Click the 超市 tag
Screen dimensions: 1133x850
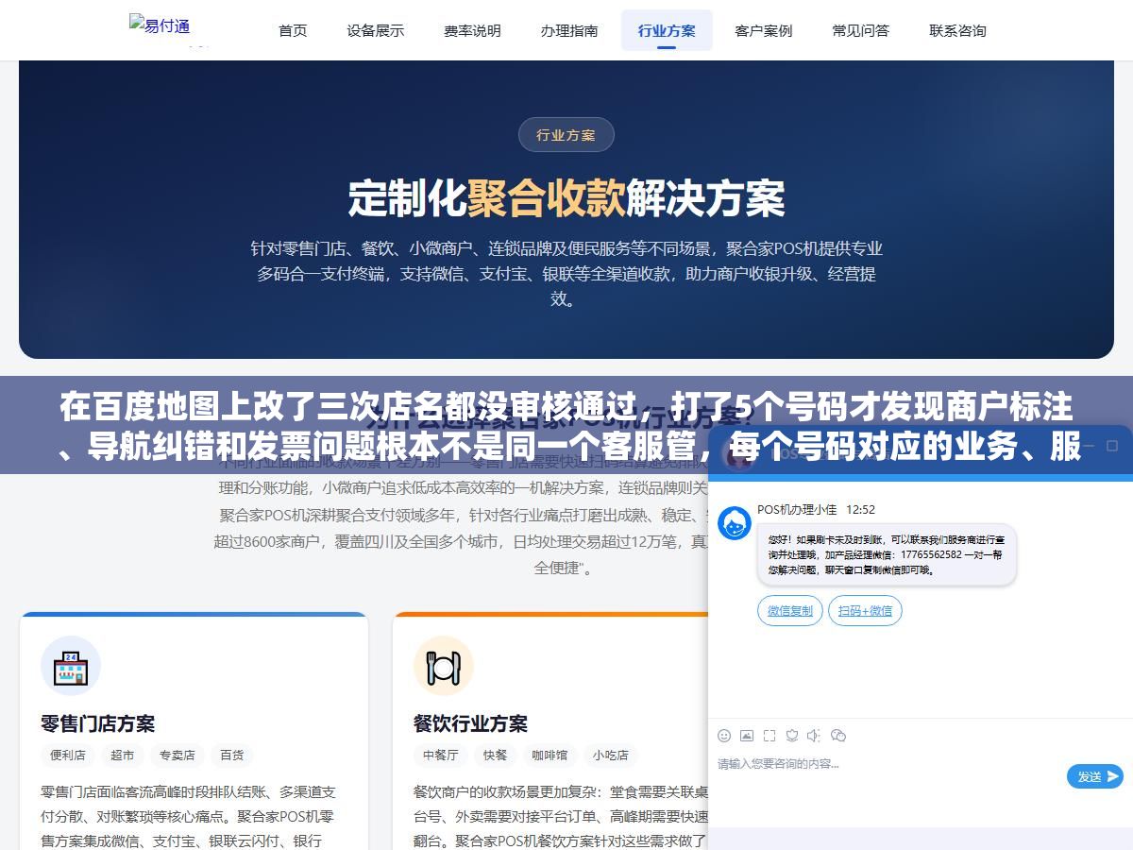(123, 756)
